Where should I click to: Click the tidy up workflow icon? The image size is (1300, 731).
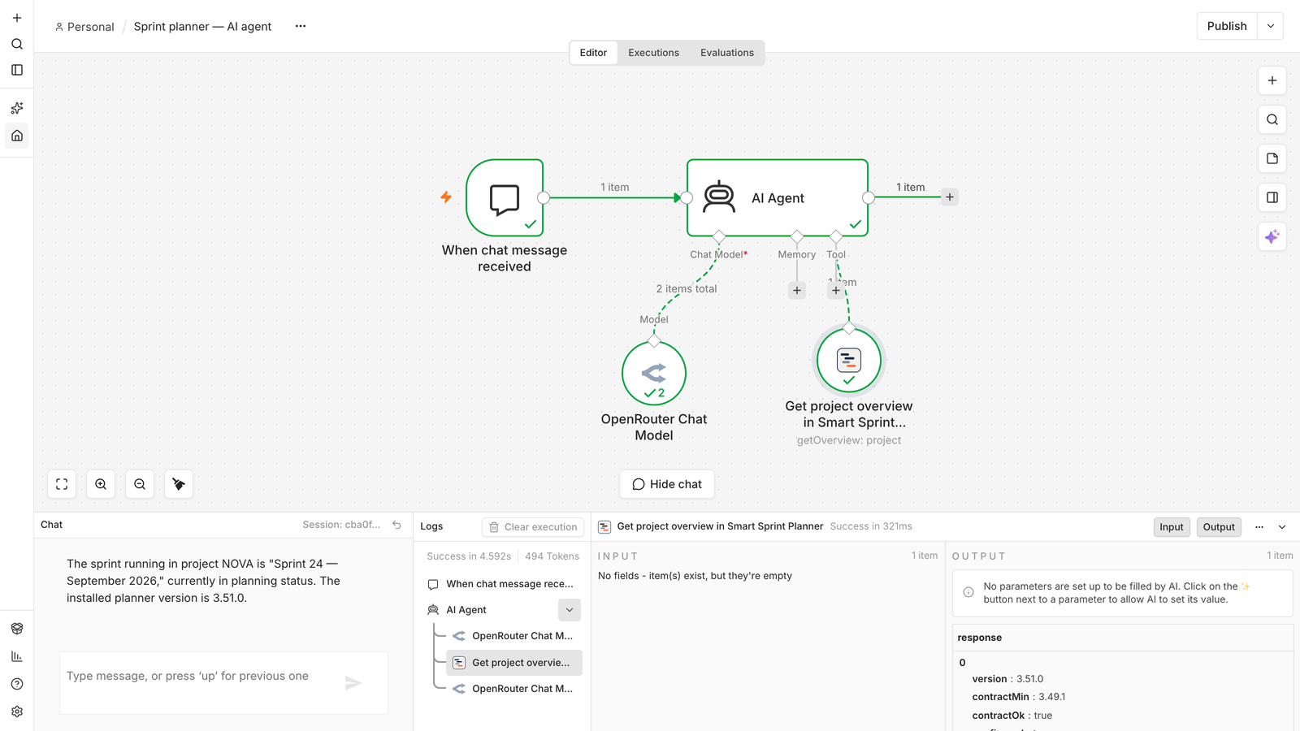click(179, 484)
